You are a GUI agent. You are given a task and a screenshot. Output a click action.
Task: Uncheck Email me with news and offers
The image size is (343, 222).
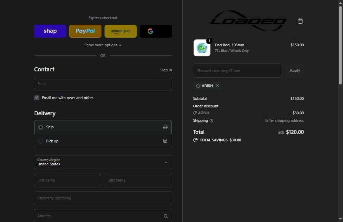37,98
